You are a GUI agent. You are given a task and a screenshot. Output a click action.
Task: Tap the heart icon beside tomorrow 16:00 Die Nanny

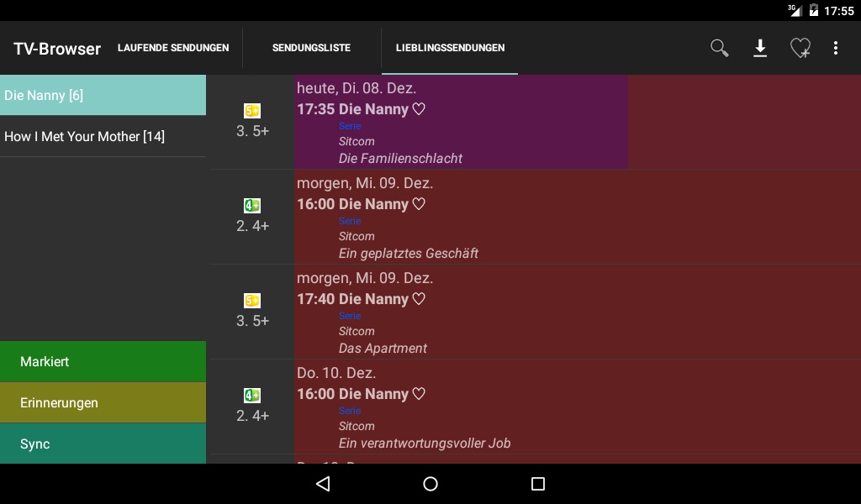point(419,204)
